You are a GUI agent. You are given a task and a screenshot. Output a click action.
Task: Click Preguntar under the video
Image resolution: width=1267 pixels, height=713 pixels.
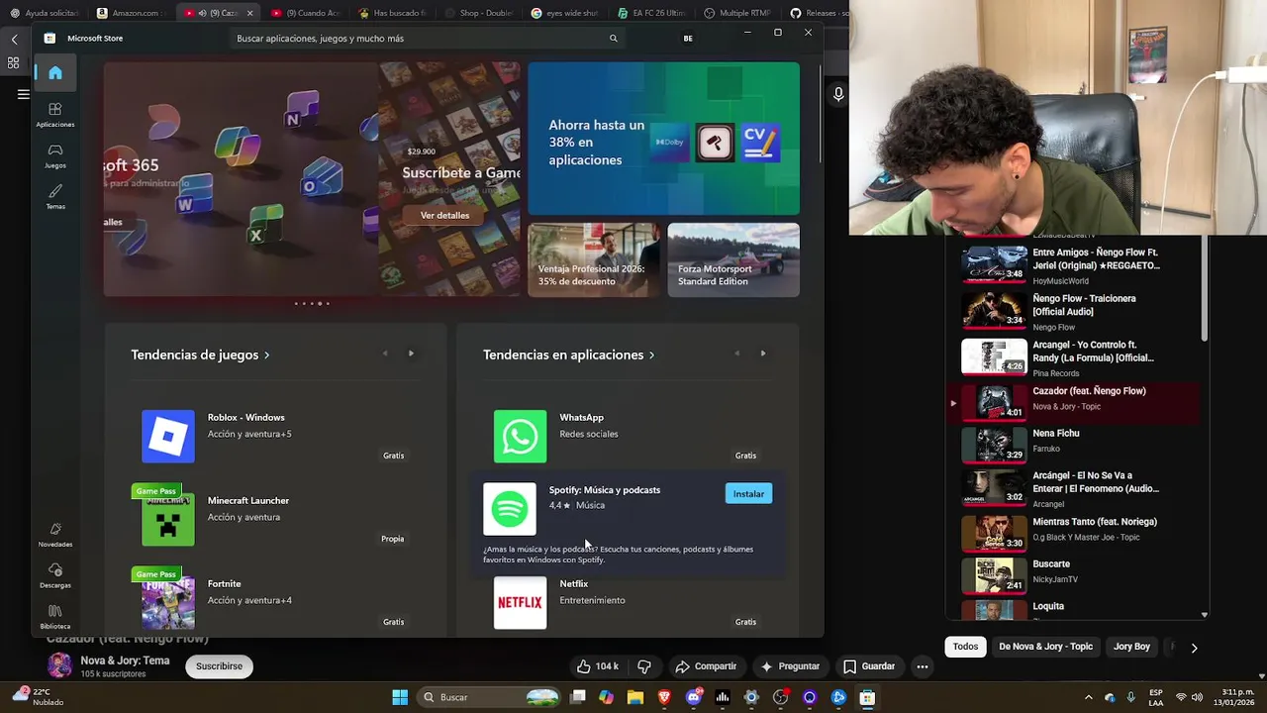[x=790, y=666]
